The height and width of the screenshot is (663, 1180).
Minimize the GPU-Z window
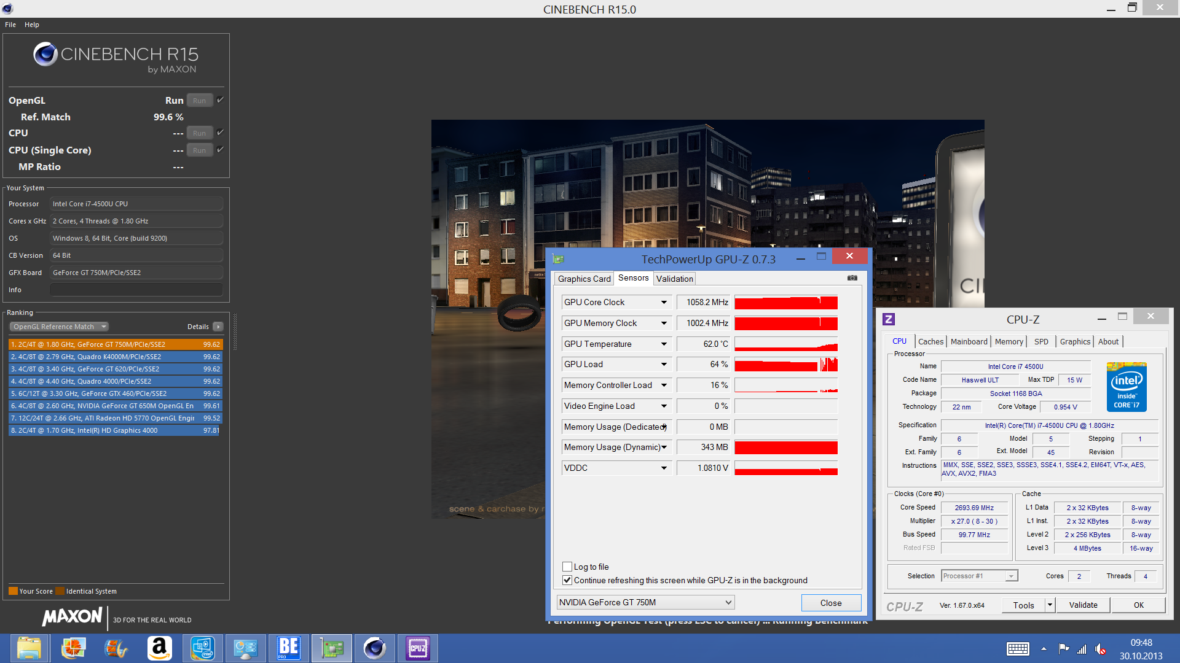(801, 259)
